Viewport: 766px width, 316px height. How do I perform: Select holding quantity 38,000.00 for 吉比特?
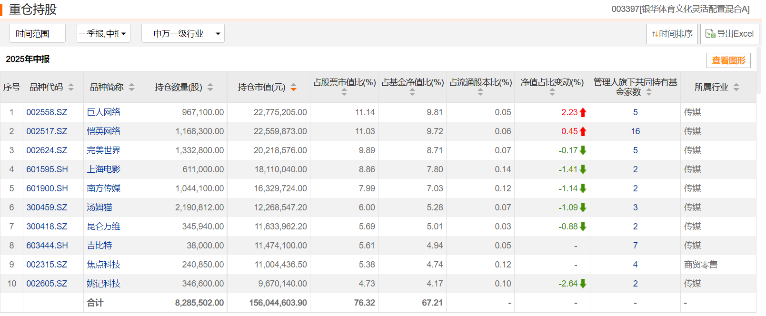pyautogui.click(x=205, y=246)
